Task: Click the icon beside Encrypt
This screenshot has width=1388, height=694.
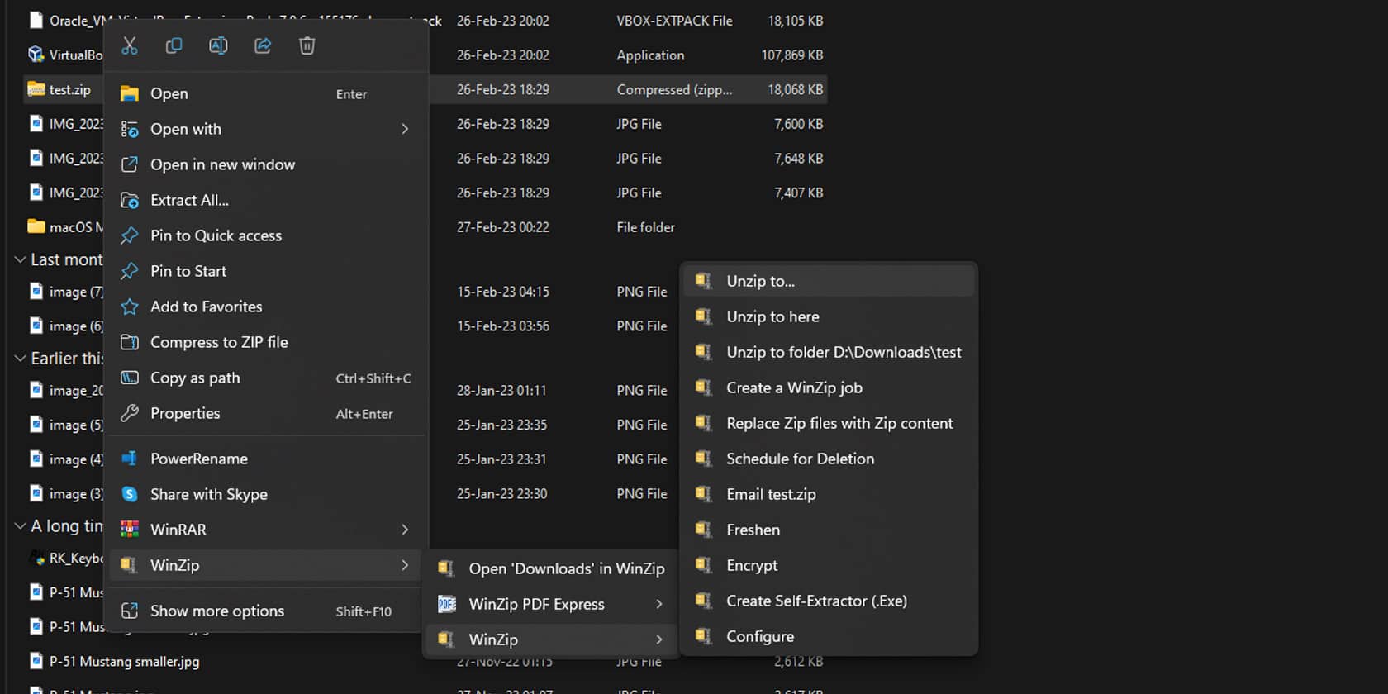Action: click(703, 565)
